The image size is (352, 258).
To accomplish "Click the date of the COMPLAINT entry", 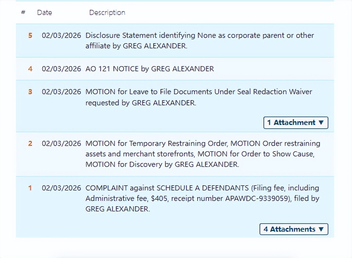I will [x=61, y=188].
